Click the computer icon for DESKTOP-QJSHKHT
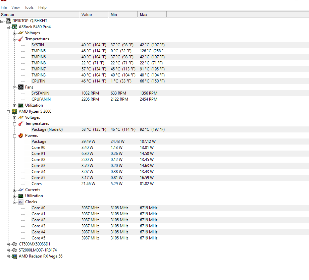This screenshot has height=280, width=309. 8,21
